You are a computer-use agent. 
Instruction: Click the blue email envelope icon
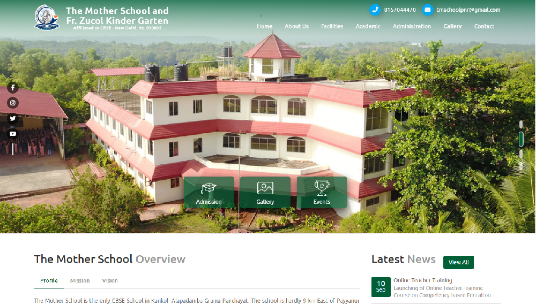pos(427,10)
